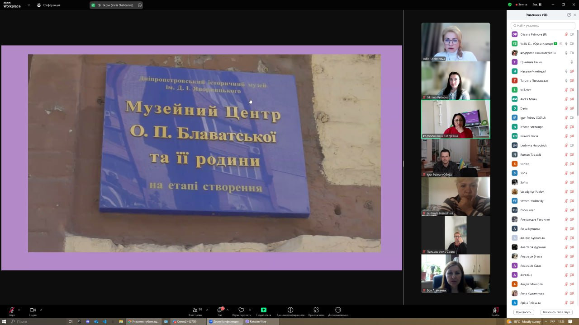Select Oksana Petinova avatar in participants list

pyautogui.click(x=514, y=34)
